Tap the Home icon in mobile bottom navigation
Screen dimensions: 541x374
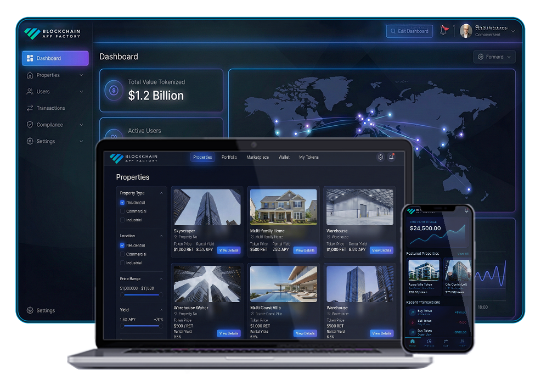[x=413, y=341]
